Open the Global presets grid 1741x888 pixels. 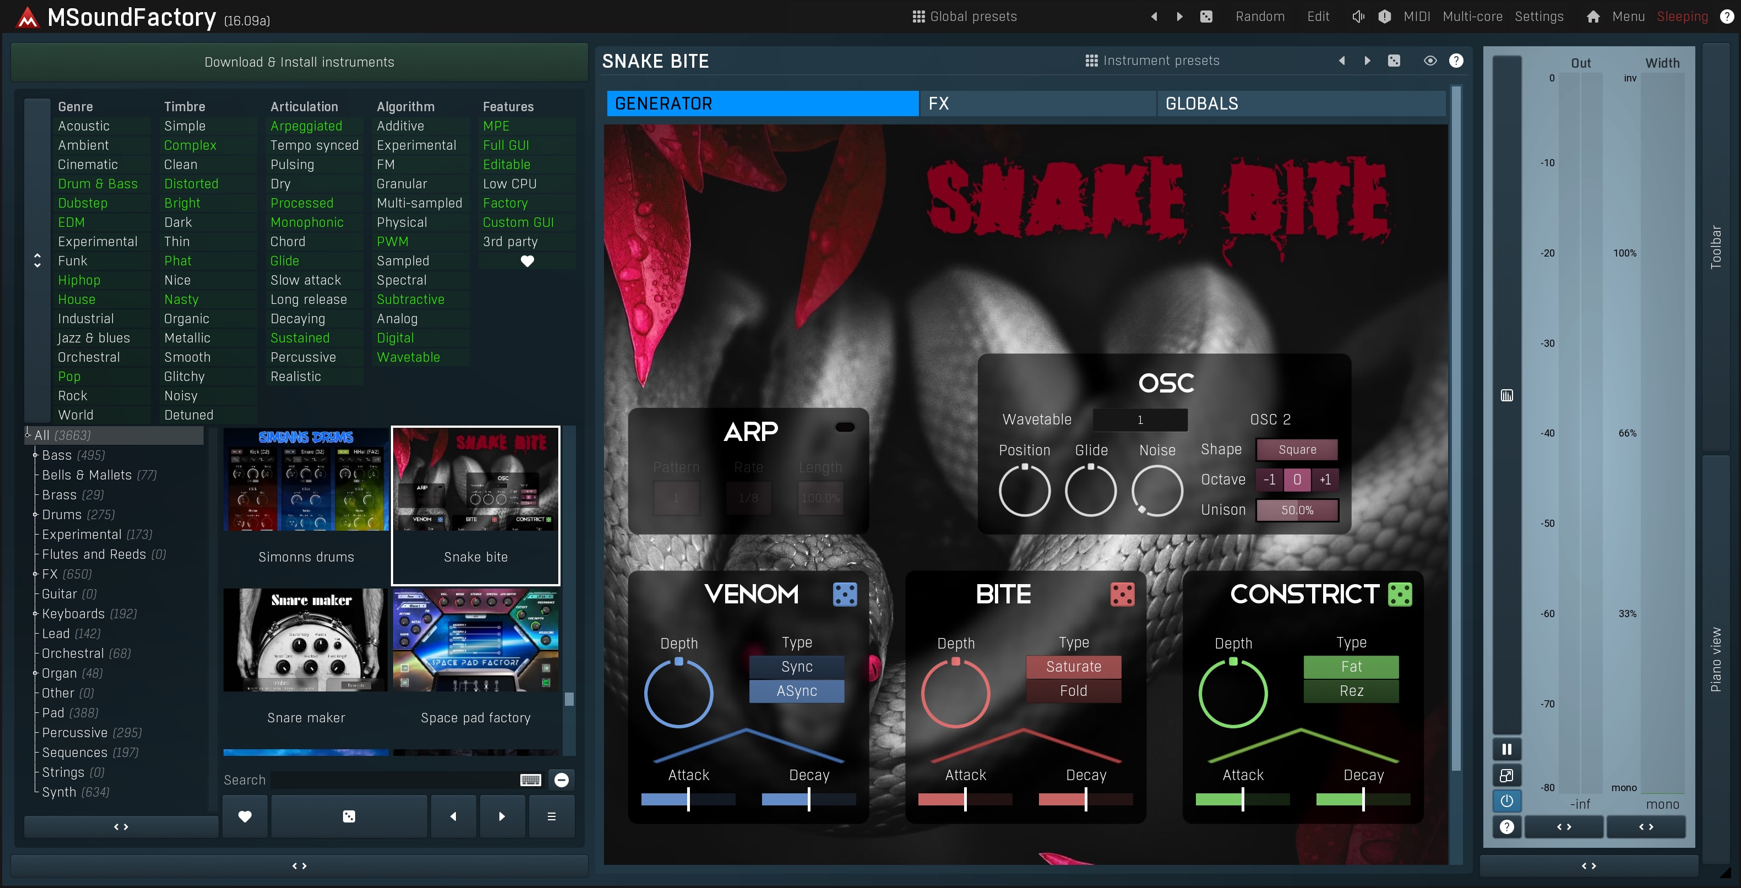coord(965,16)
